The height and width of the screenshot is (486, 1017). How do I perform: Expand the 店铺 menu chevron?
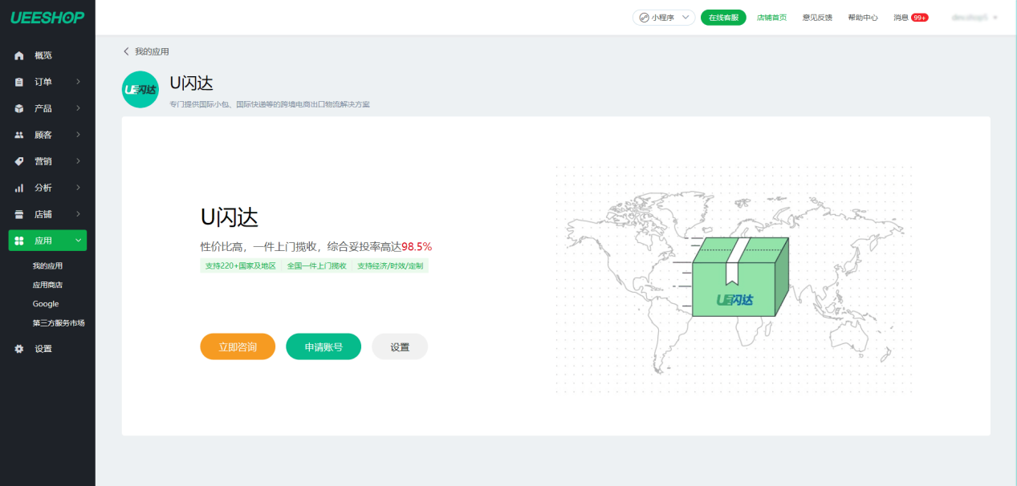click(x=78, y=214)
